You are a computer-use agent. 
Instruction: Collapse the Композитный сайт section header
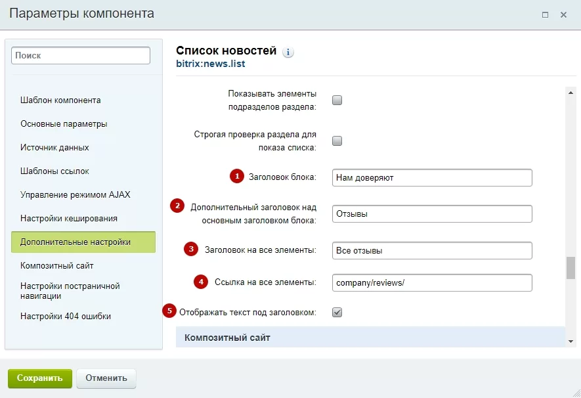click(x=370, y=337)
